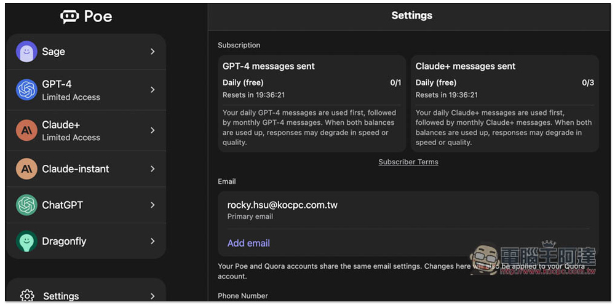Image resolution: width=615 pixels, height=305 pixels.
Task: Click the Claude+ daily count 0/3
Action: pos(588,83)
